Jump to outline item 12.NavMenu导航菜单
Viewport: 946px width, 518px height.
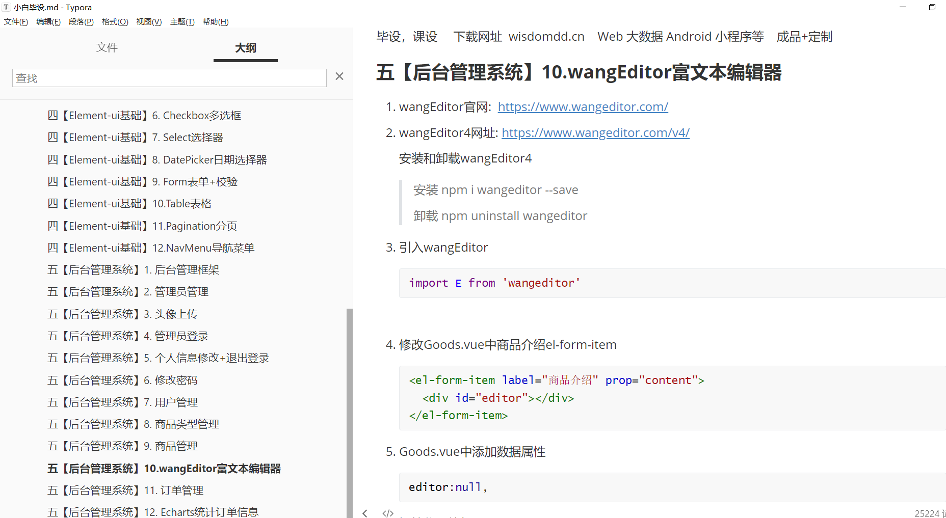click(x=151, y=248)
